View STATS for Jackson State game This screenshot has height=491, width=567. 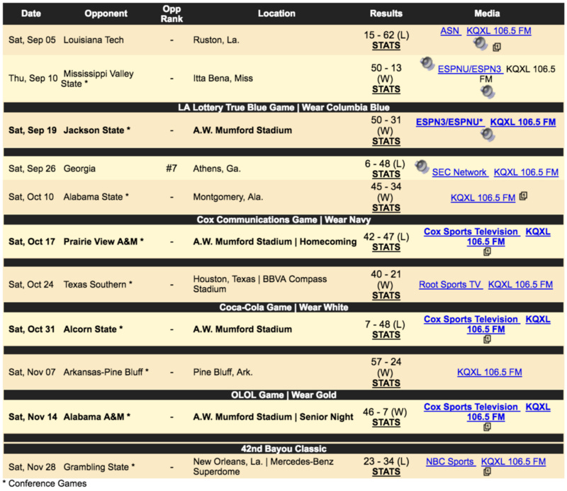pos(386,141)
